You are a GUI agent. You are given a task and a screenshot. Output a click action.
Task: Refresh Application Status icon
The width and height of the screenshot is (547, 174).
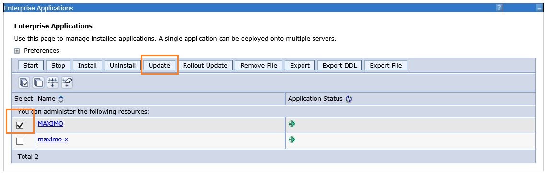coord(349,99)
